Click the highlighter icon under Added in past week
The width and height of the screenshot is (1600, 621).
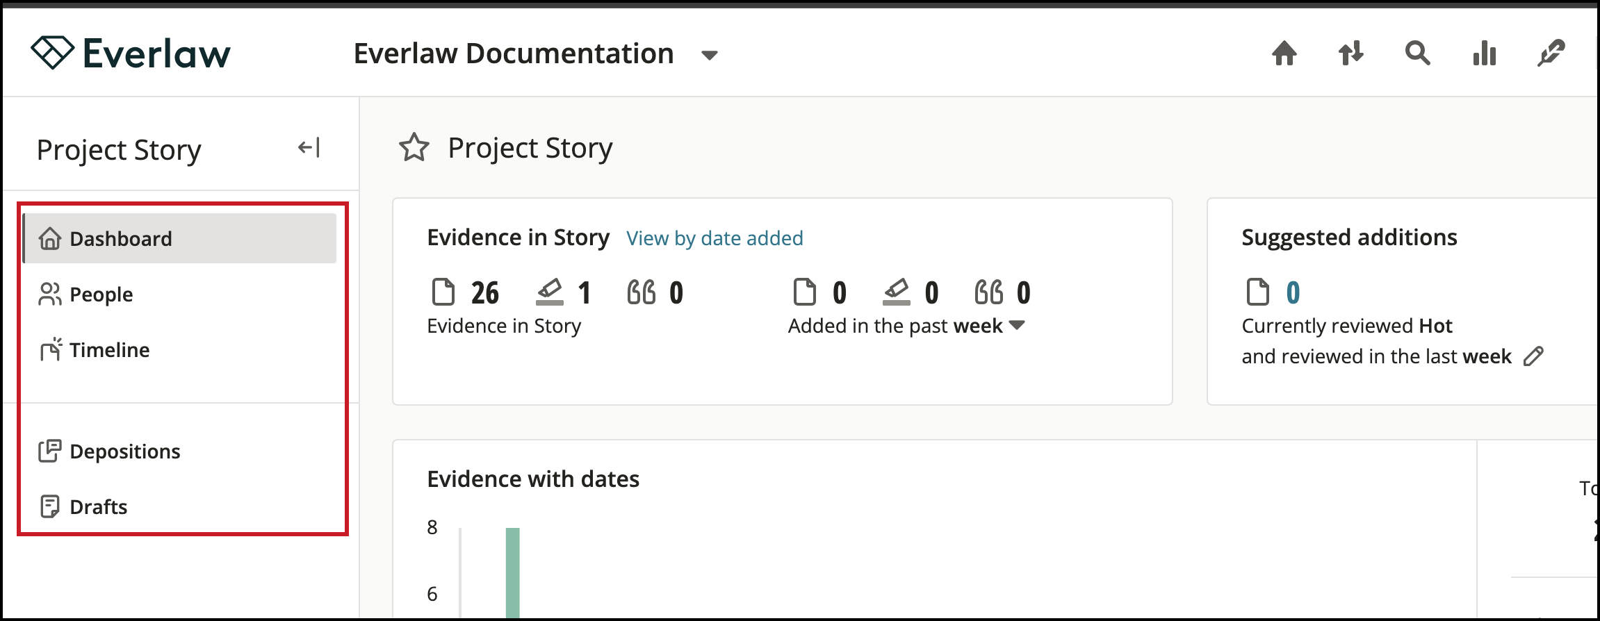point(896,292)
